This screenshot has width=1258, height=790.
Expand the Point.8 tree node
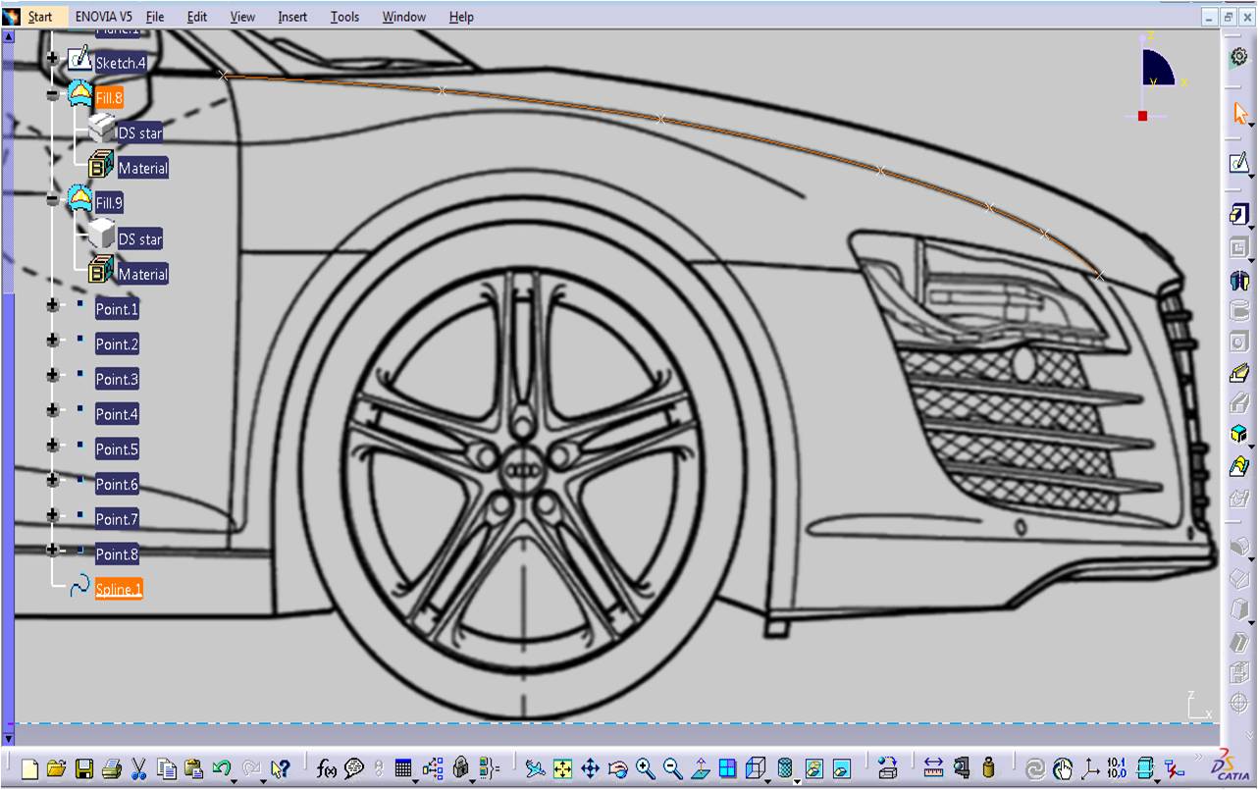[x=53, y=551]
